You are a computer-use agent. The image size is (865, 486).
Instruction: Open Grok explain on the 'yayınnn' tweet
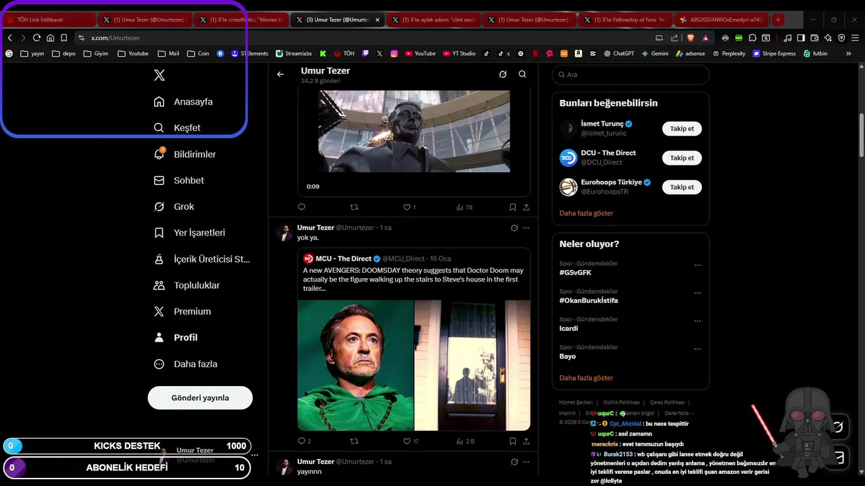[514, 462]
